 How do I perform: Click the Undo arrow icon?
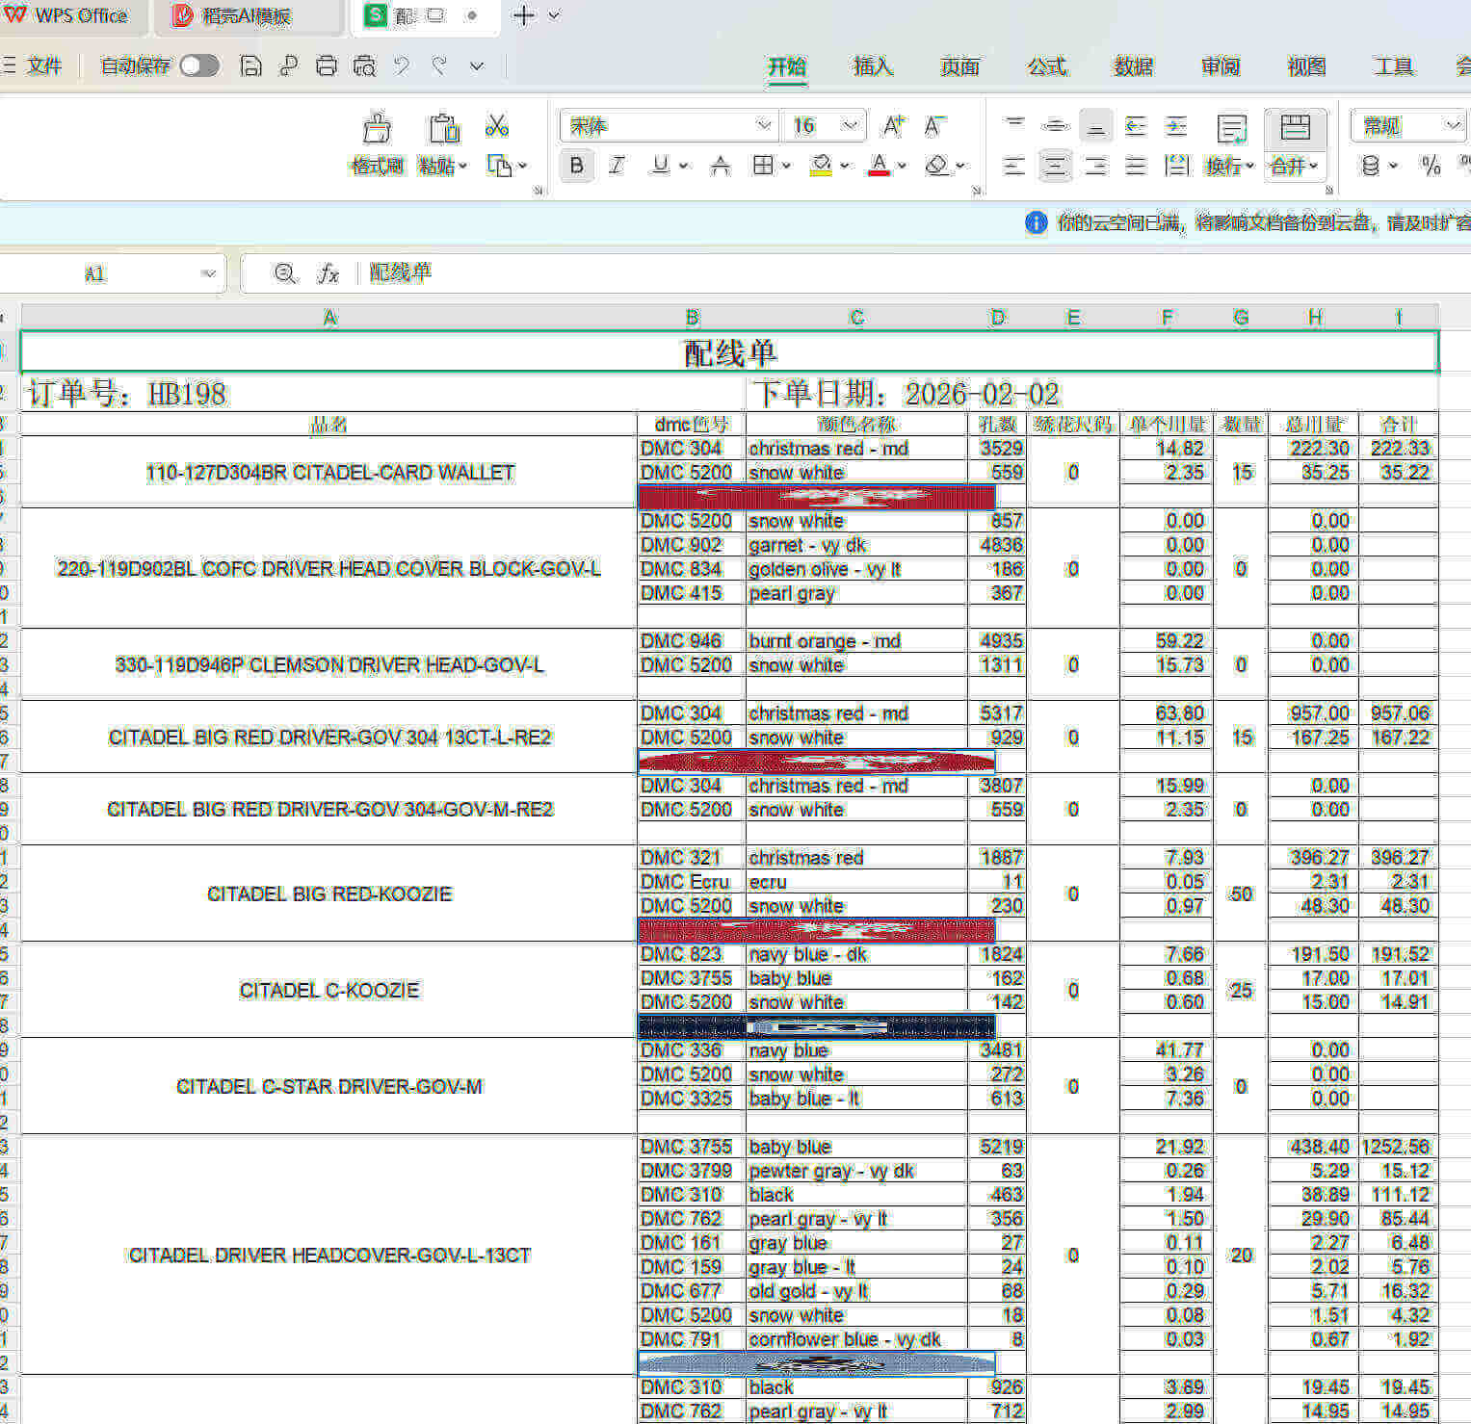click(x=402, y=65)
